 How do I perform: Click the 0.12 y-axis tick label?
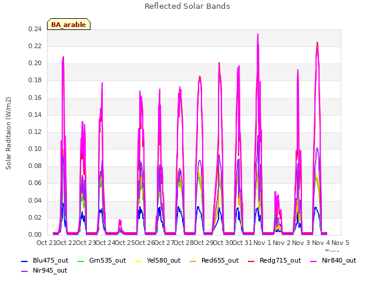click(x=35, y=132)
